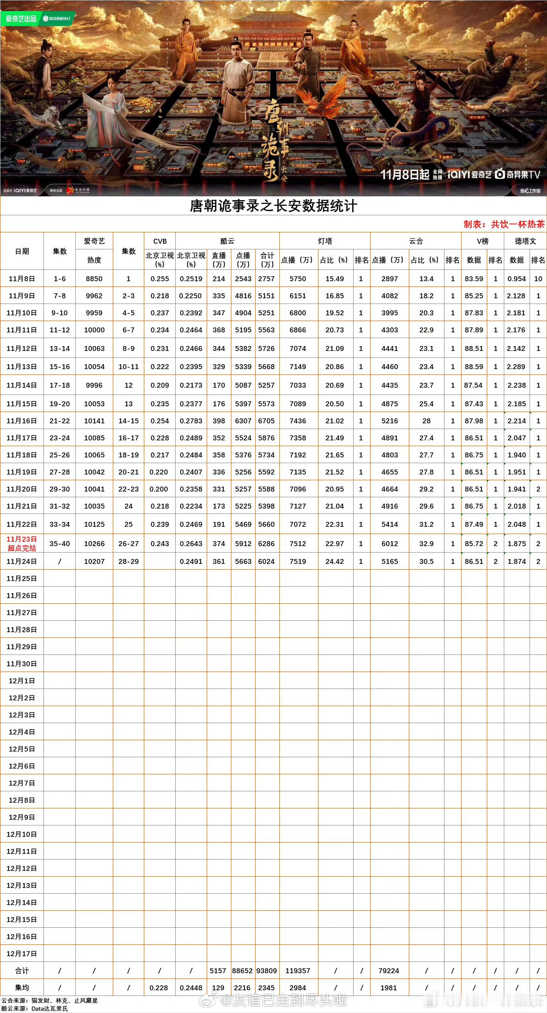Click the 集均 云合 value 1981
The image size is (547, 1013).
[x=389, y=988]
